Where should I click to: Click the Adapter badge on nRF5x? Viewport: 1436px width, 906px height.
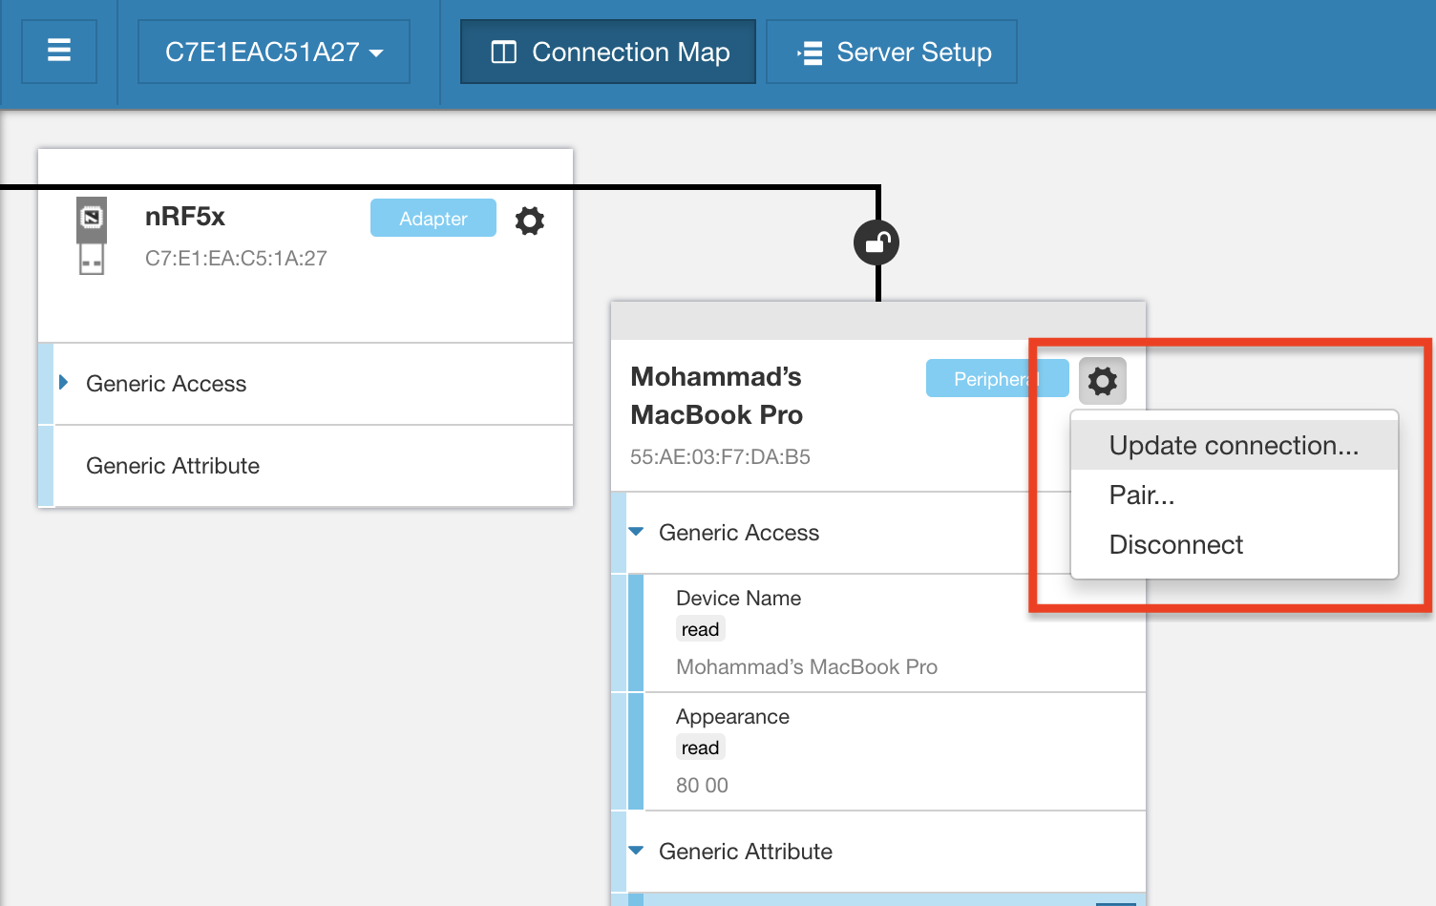coord(433,219)
